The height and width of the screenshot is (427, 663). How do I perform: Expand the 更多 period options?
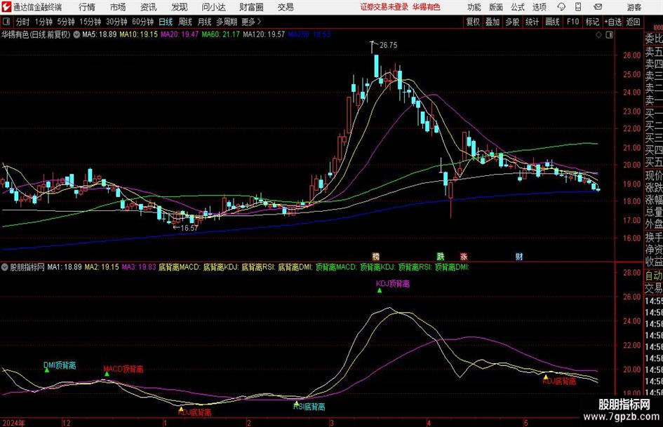tap(252, 22)
